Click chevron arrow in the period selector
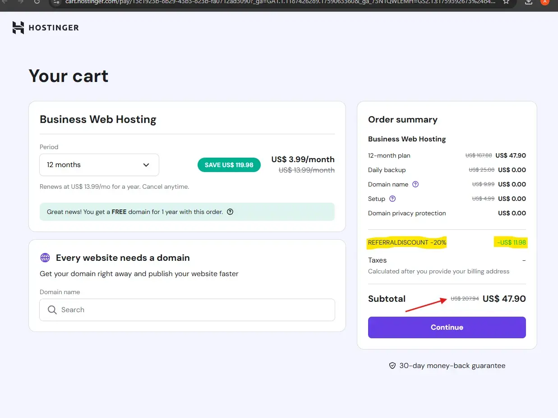 146,165
